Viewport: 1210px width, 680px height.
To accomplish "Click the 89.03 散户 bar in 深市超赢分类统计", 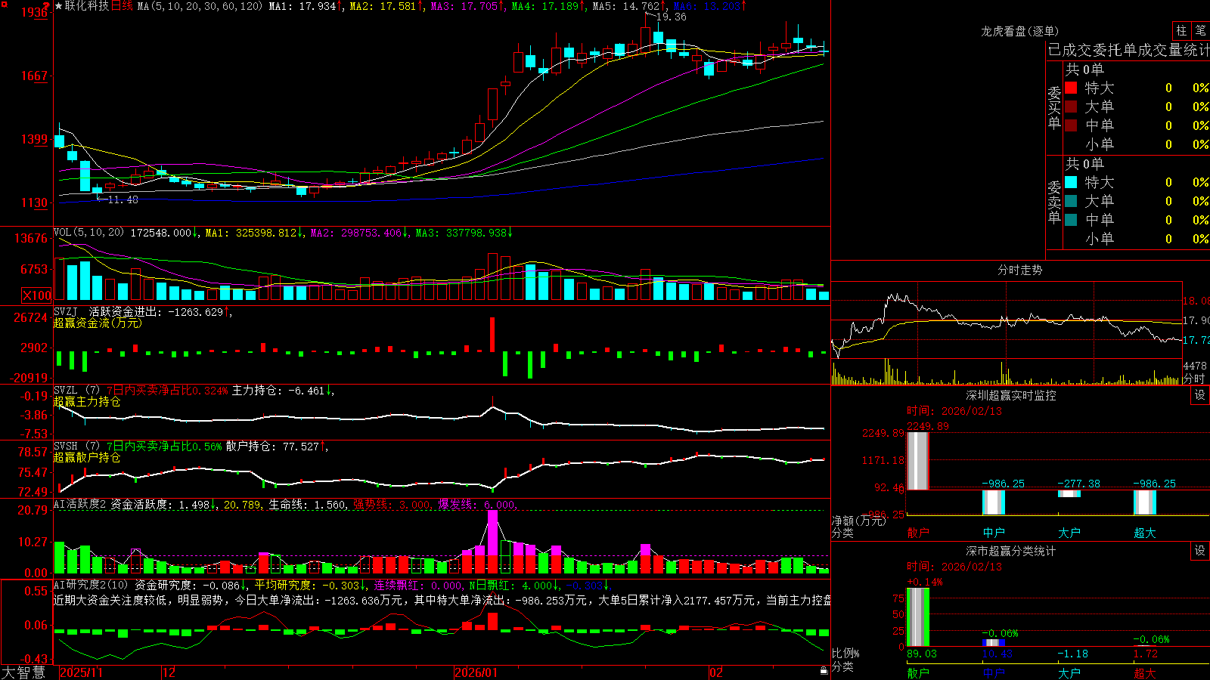I will coord(918,617).
